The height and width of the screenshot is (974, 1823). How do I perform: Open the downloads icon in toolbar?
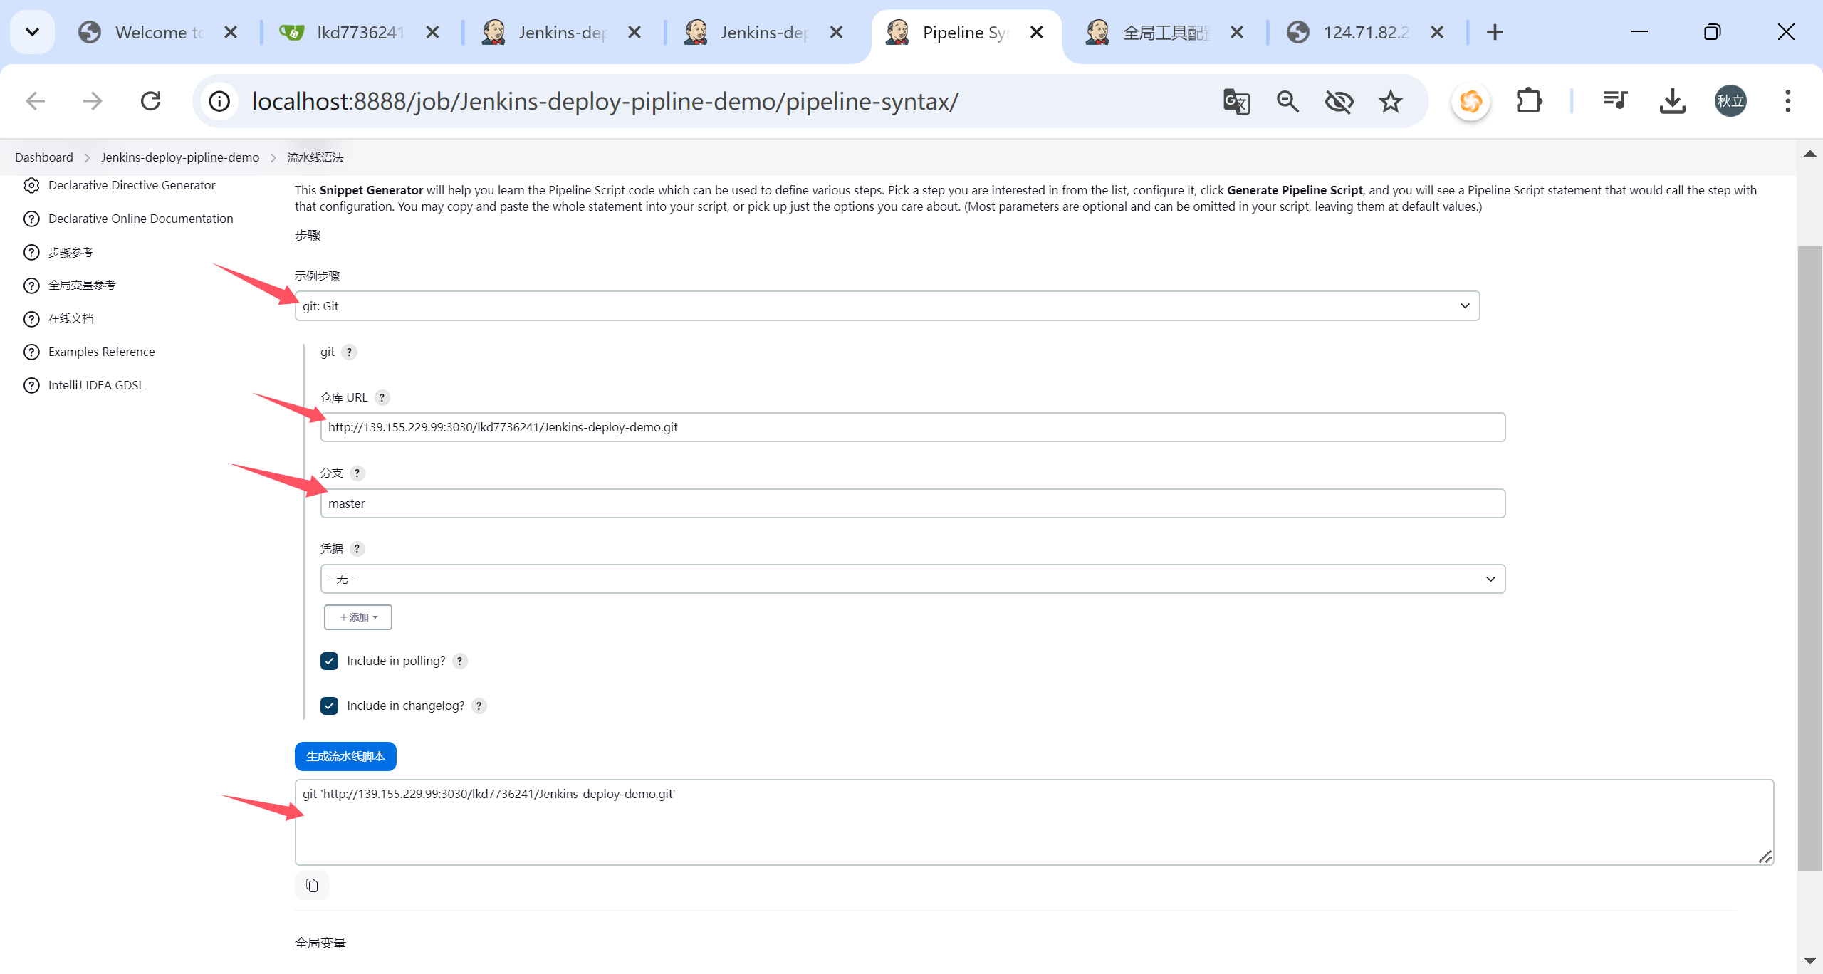click(x=1672, y=101)
